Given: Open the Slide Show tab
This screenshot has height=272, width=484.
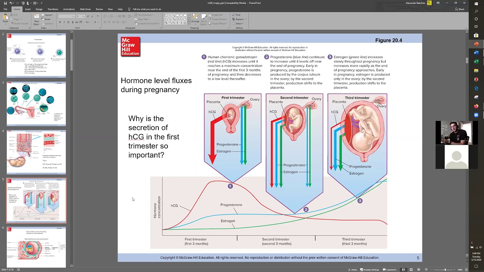Looking at the screenshot, I should [x=85, y=9].
